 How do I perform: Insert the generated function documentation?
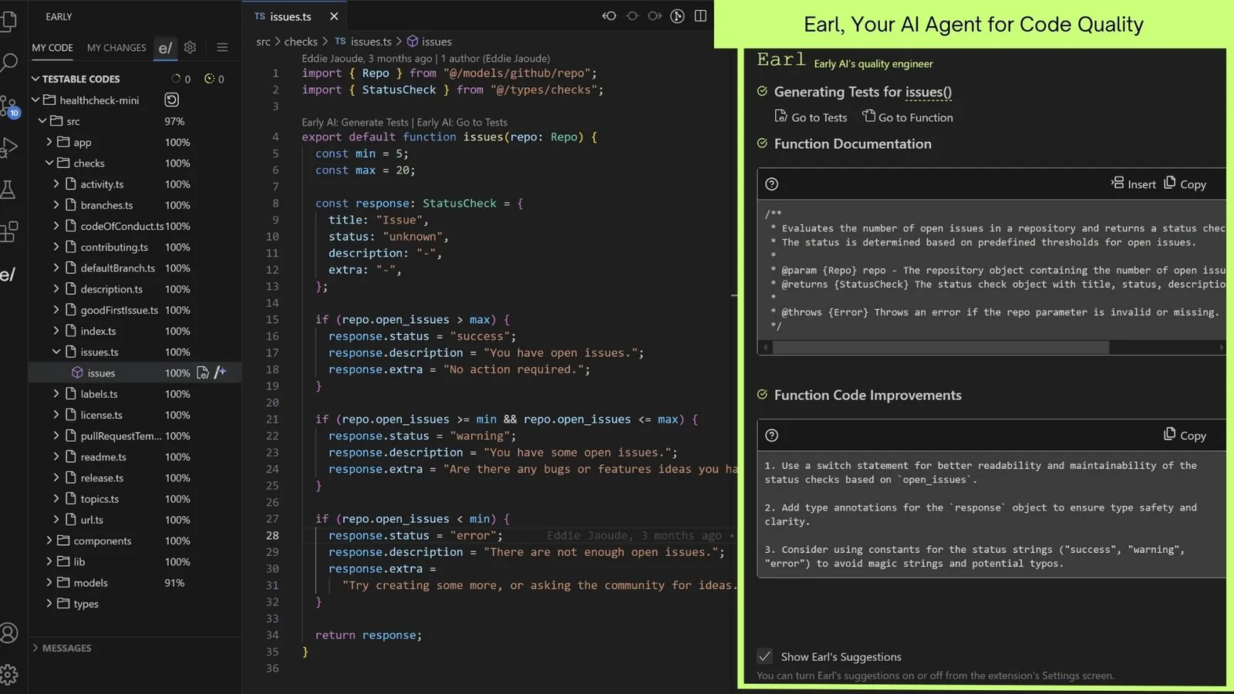click(x=1133, y=184)
